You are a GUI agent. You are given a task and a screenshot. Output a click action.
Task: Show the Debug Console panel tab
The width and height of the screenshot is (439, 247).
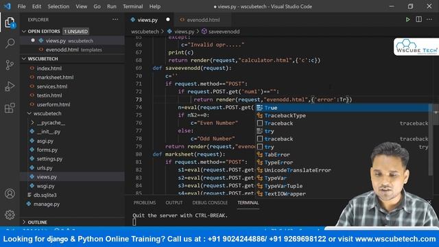(210, 202)
